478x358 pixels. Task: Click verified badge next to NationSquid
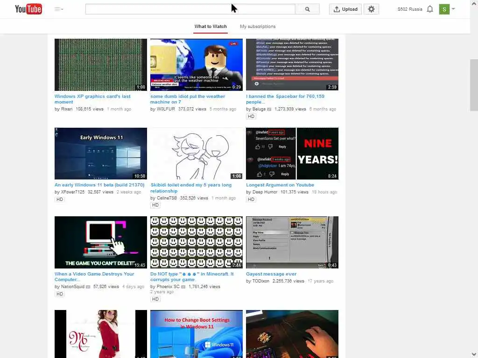[88, 287]
